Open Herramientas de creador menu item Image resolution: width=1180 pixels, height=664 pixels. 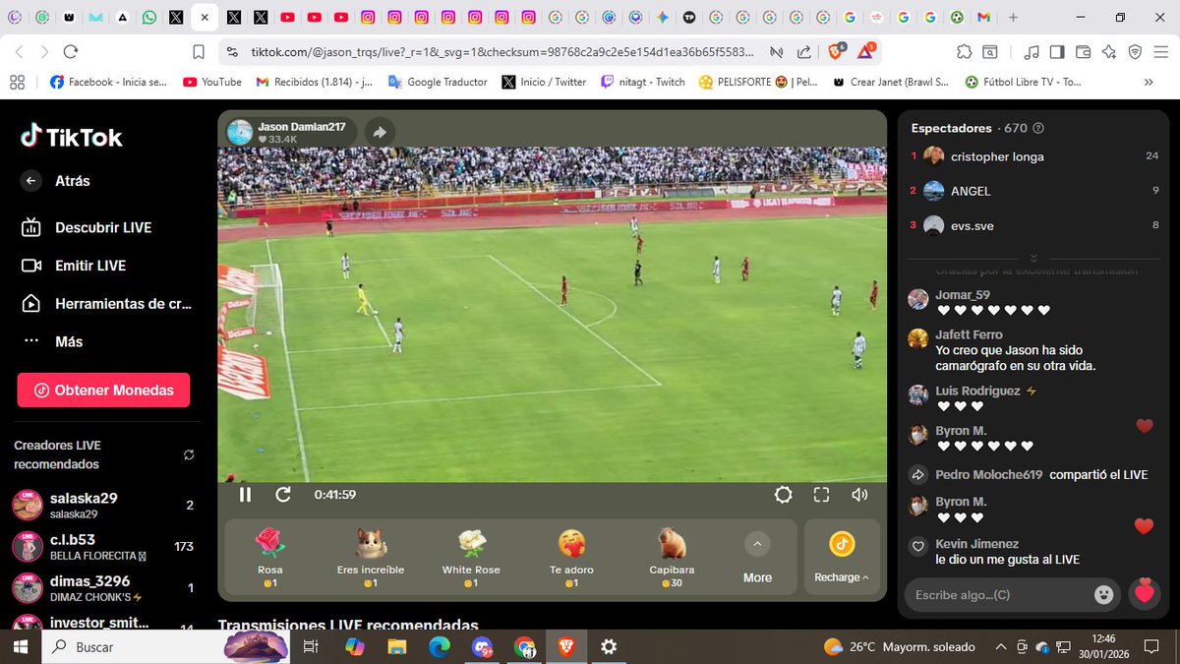tap(106, 304)
